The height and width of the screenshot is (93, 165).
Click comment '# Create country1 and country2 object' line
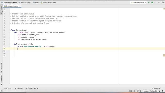pyautogui.click(x=36, y=21)
